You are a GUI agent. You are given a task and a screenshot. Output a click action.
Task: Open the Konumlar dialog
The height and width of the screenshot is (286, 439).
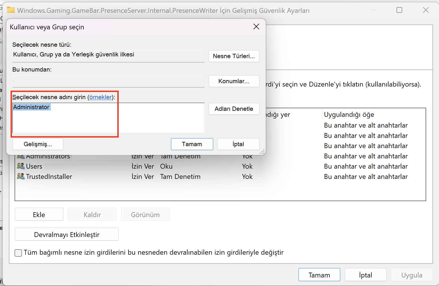click(234, 81)
